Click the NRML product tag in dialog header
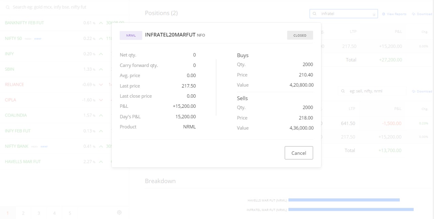The width and height of the screenshot is (434, 219). (x=131, y=35)
